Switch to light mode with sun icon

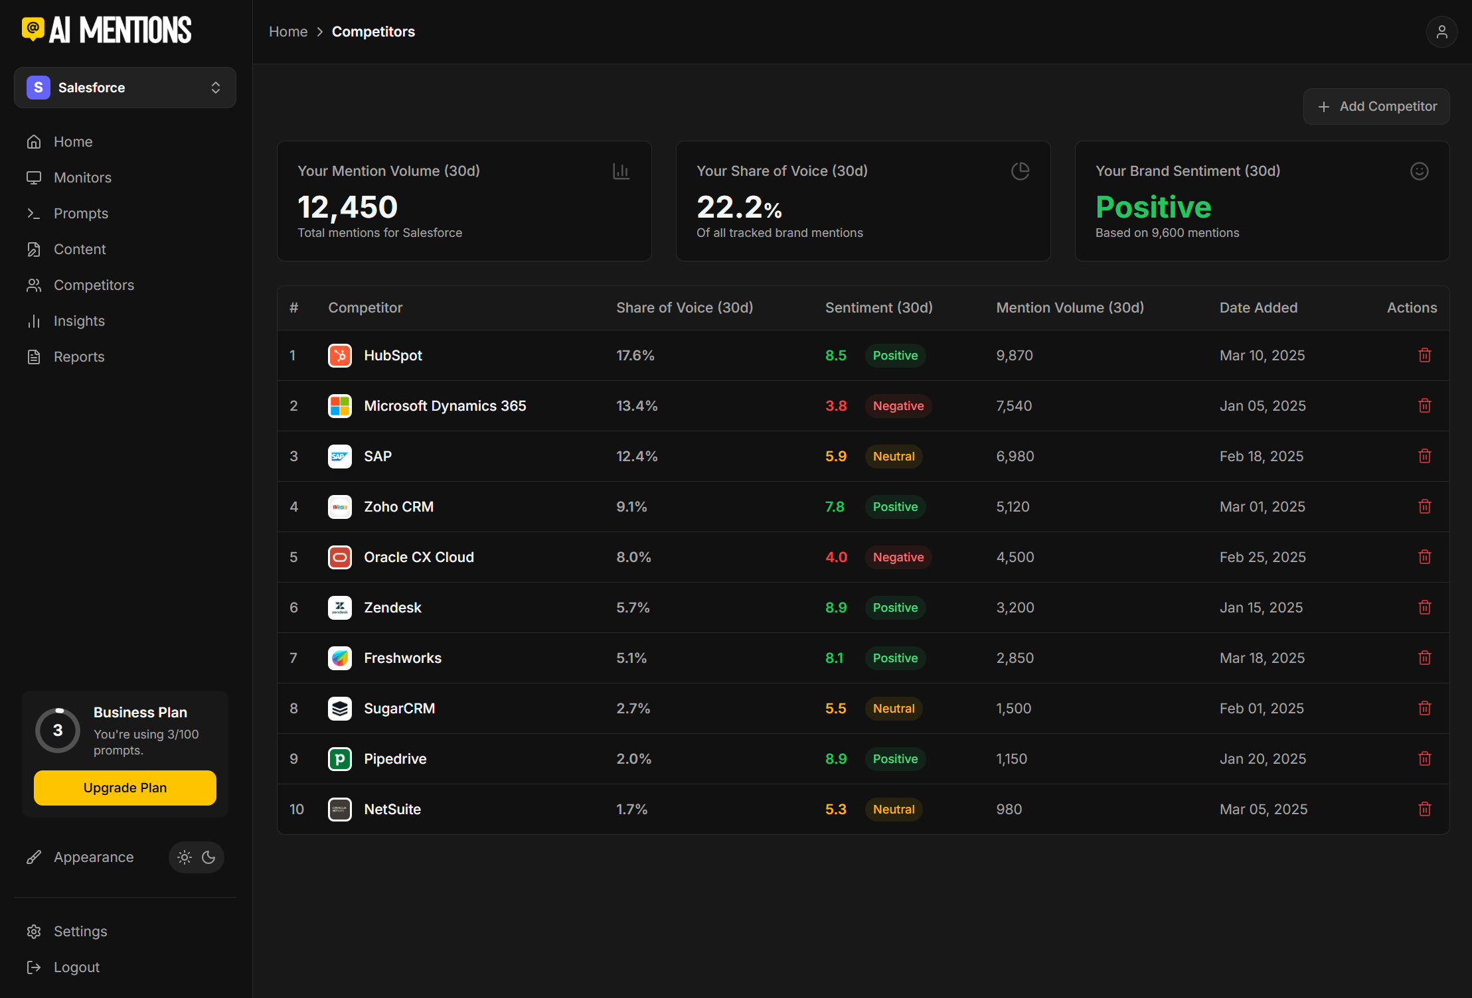(185, 857)
